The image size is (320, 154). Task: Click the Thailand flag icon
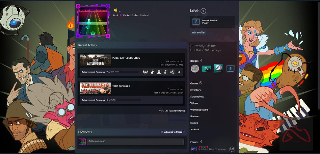[x=121, y=16]
